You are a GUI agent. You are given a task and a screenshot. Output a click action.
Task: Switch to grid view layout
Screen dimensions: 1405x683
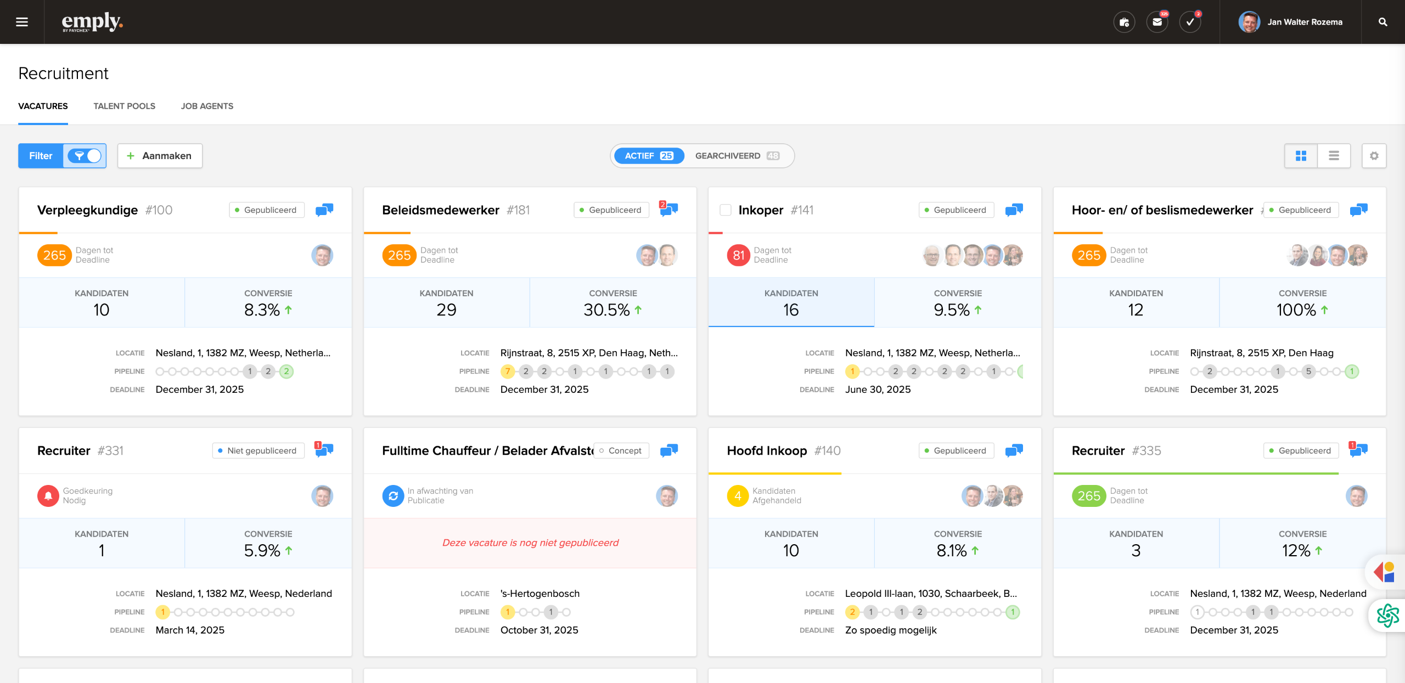click(x=1301, y=156)
